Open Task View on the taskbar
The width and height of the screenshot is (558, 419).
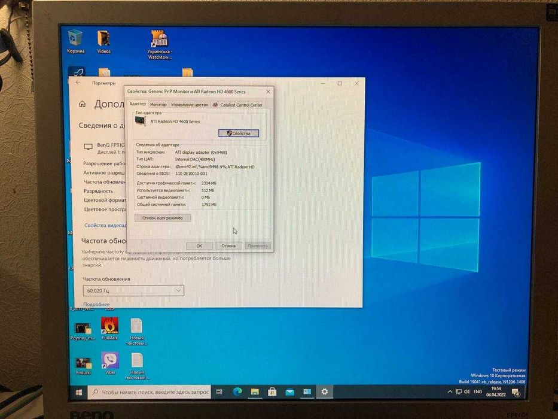(219, 391)
